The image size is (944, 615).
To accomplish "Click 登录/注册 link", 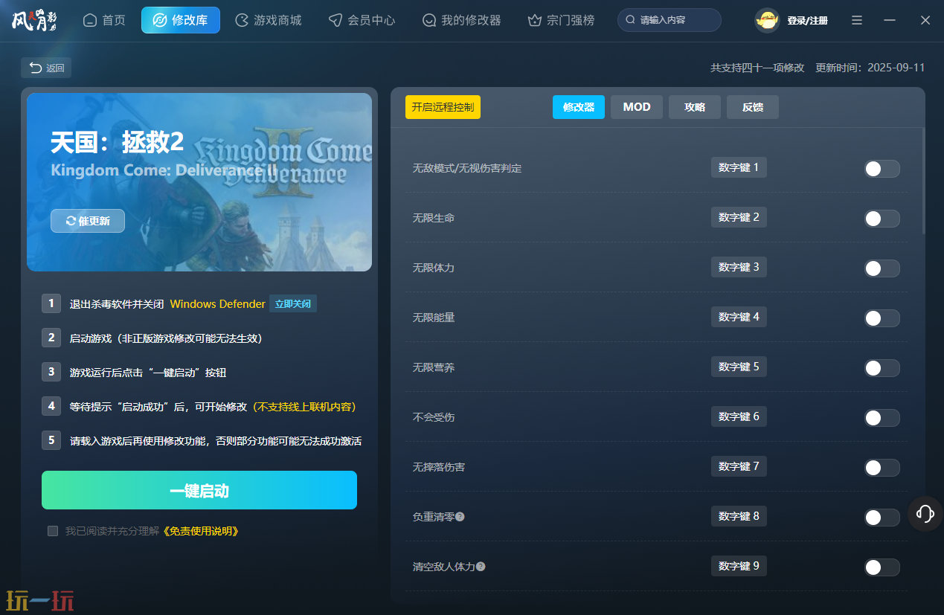I will pos(807,21).
